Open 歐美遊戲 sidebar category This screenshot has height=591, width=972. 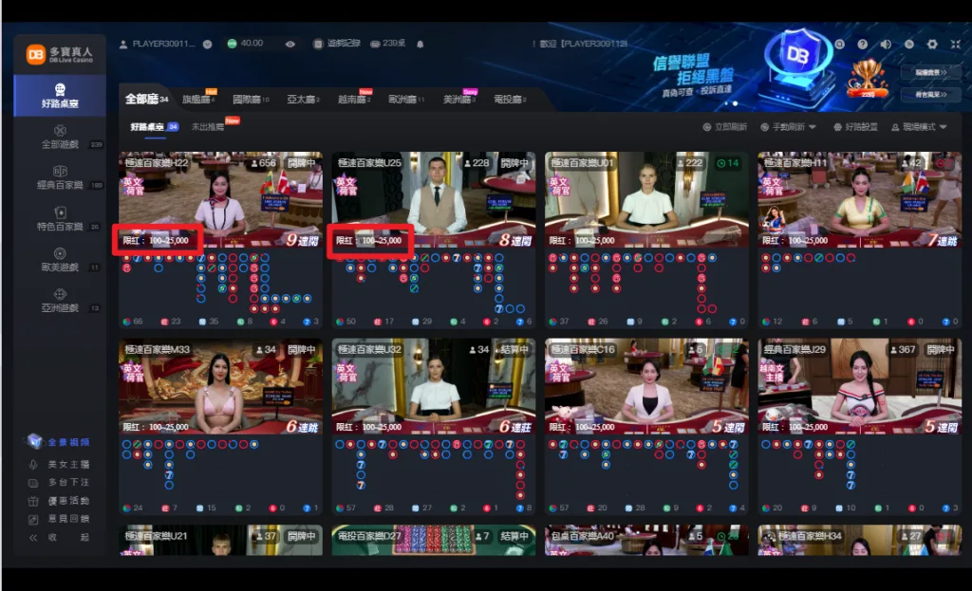[60, 260]
